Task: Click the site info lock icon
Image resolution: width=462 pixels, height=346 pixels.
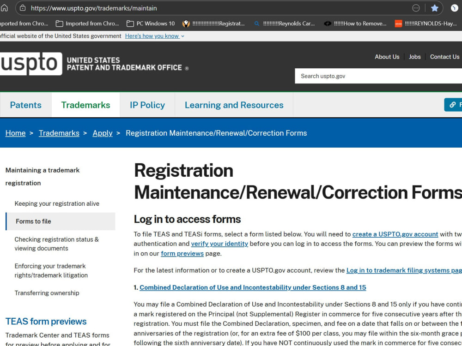Action: coord(23,8)
